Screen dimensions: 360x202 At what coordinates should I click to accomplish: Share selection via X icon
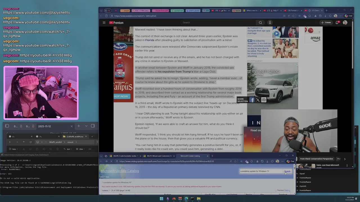coord(258,100)
